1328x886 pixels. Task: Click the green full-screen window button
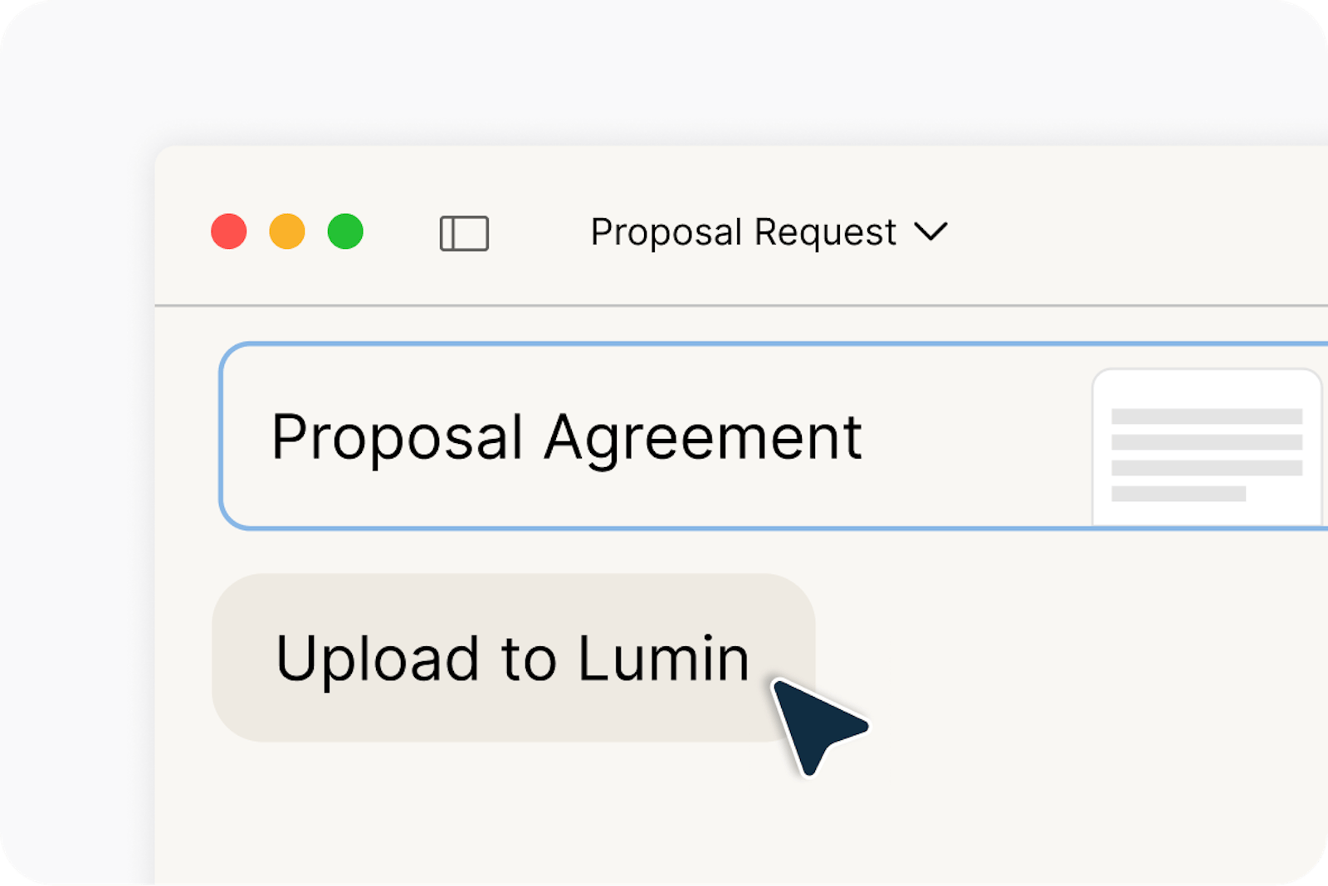click(x=345, y=231)
